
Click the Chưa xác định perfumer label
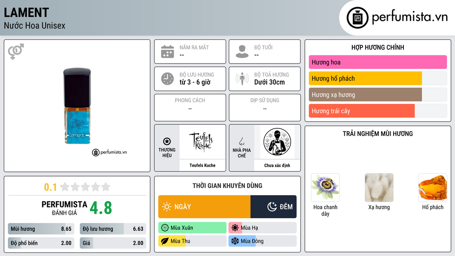coord(277,165)
